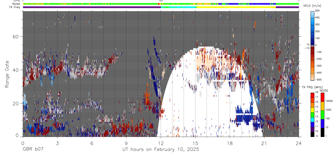
Task: Select the yellow swatch in the TX FRQ legend
Action: pyautogui.click(x=312, y=109)
